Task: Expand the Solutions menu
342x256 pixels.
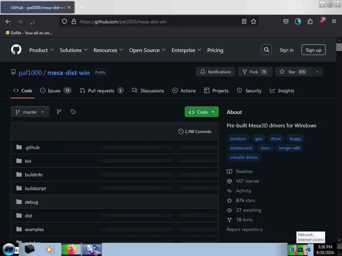Action: (73, 50)
